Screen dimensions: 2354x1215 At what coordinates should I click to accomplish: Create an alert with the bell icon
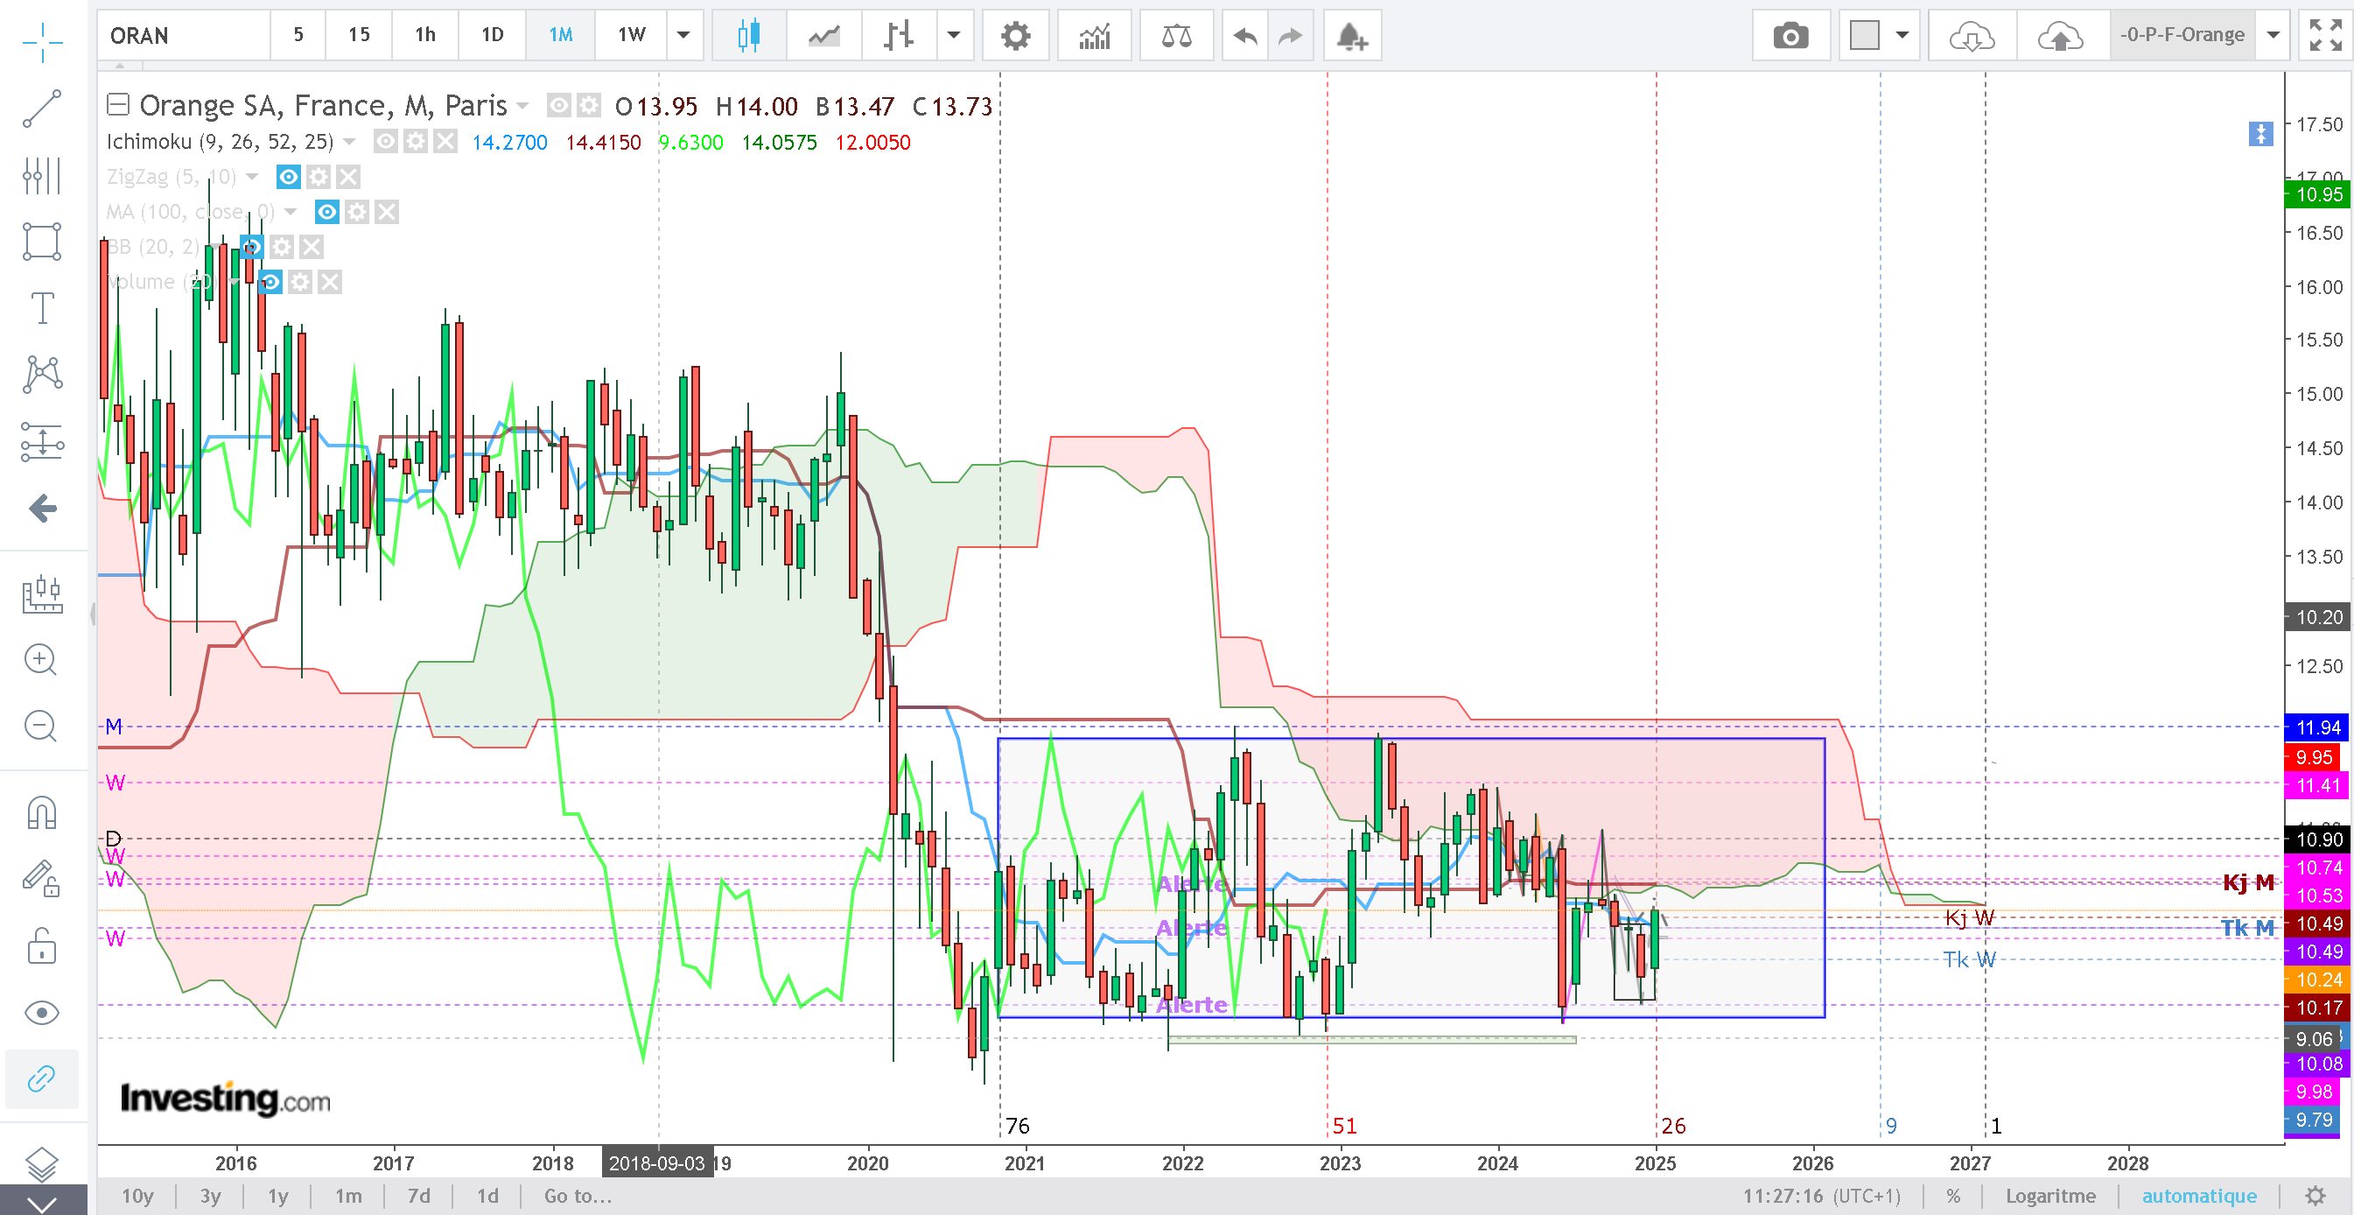pos(1351,36)
